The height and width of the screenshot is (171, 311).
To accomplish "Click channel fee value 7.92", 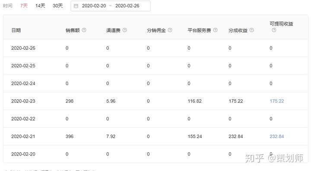I will coord(111,136).
